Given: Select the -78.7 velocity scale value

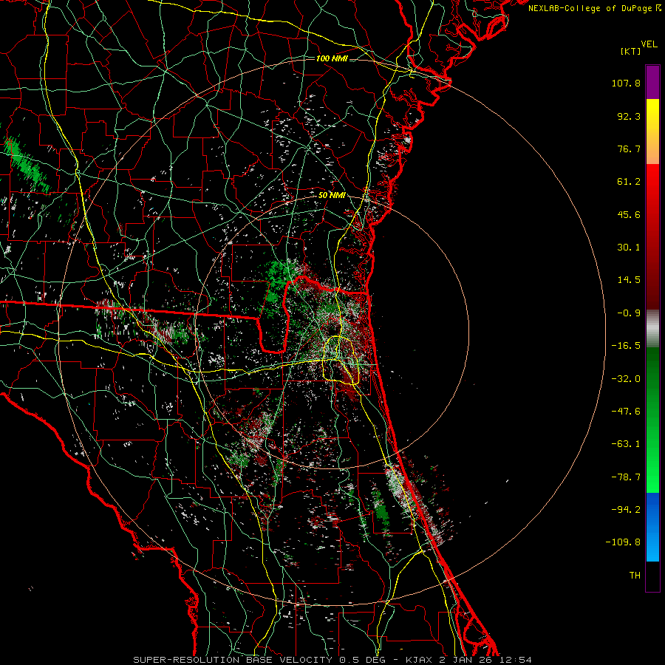Looking at the screenshot, I should pyautogui.click(x=626, y=477).
